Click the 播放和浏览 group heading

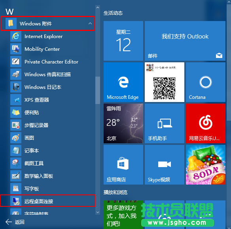(116, 192)
